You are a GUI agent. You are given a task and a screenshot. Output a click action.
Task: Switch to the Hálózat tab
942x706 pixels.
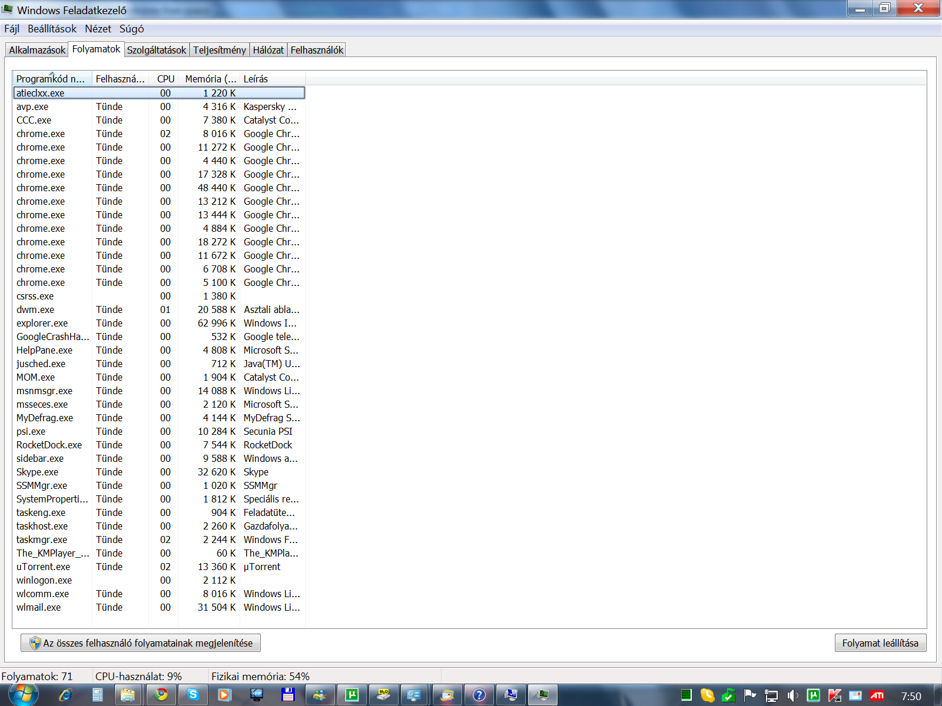268,50
